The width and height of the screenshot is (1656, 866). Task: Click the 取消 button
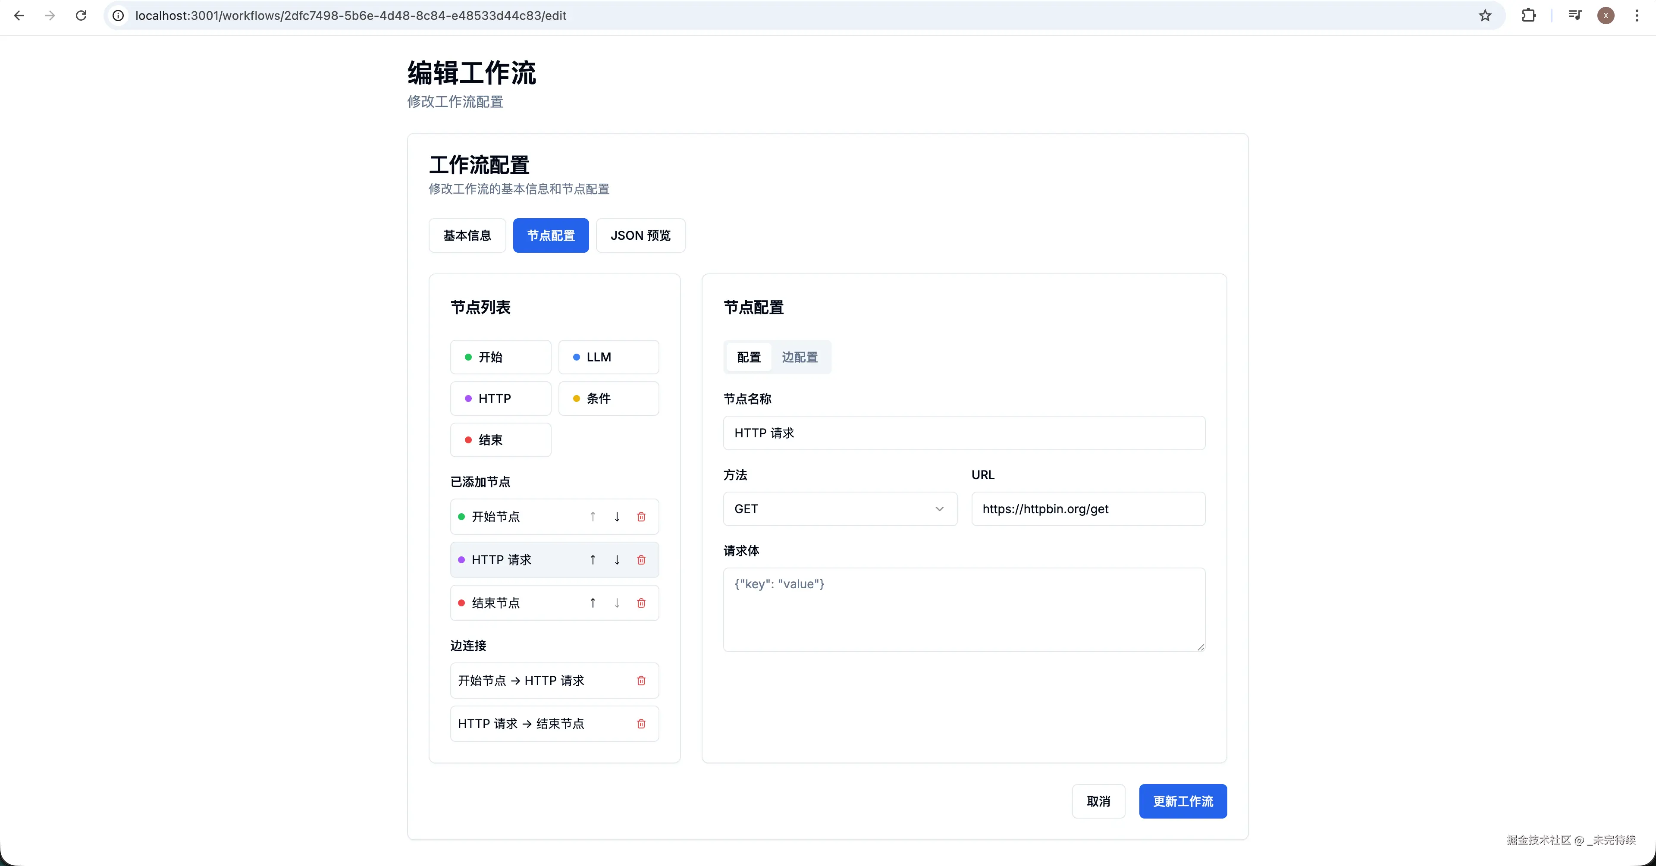coord(1098,801)
